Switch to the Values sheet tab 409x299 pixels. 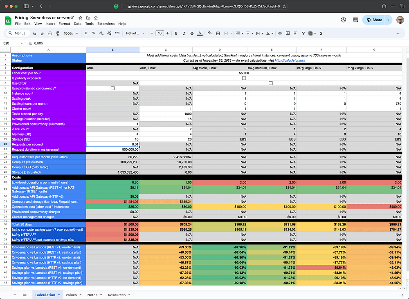(x=71, y=295)
